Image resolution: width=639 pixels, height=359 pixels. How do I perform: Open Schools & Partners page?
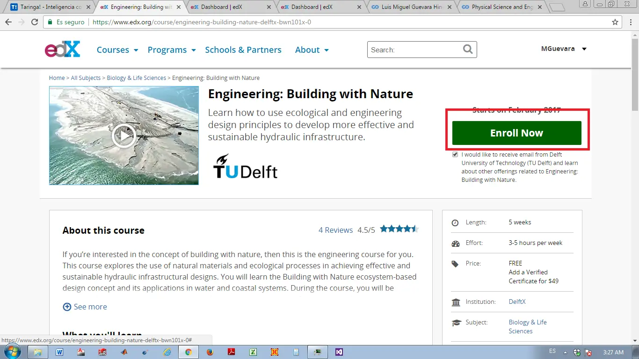click(x=243, y=50)
